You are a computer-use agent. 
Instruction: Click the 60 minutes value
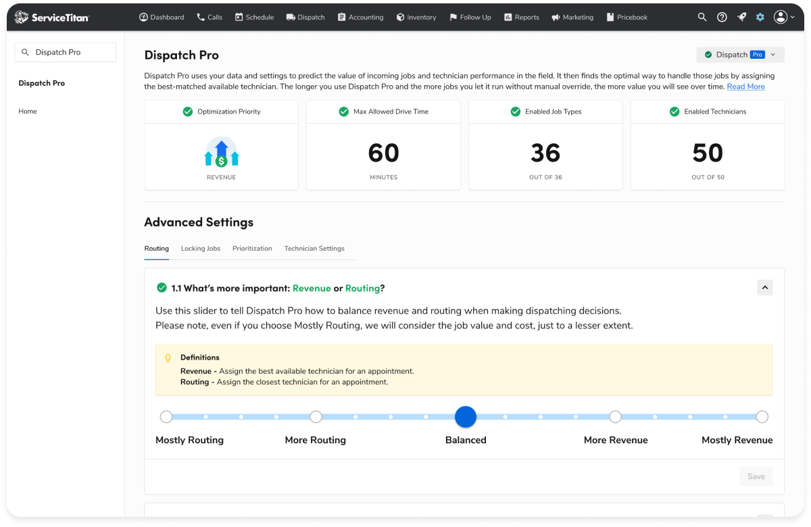pyautogui.click(x=383, y=153)
